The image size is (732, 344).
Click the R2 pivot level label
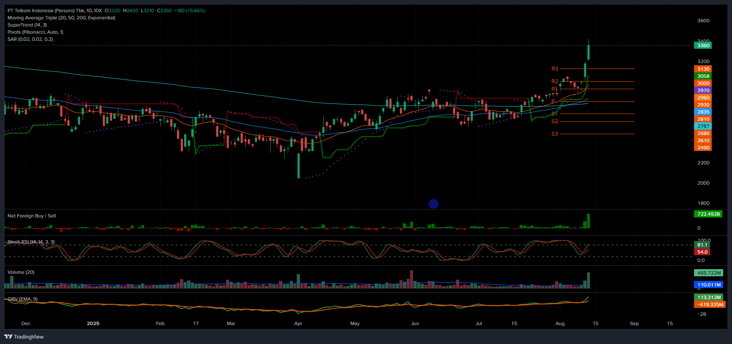(555, 81)
